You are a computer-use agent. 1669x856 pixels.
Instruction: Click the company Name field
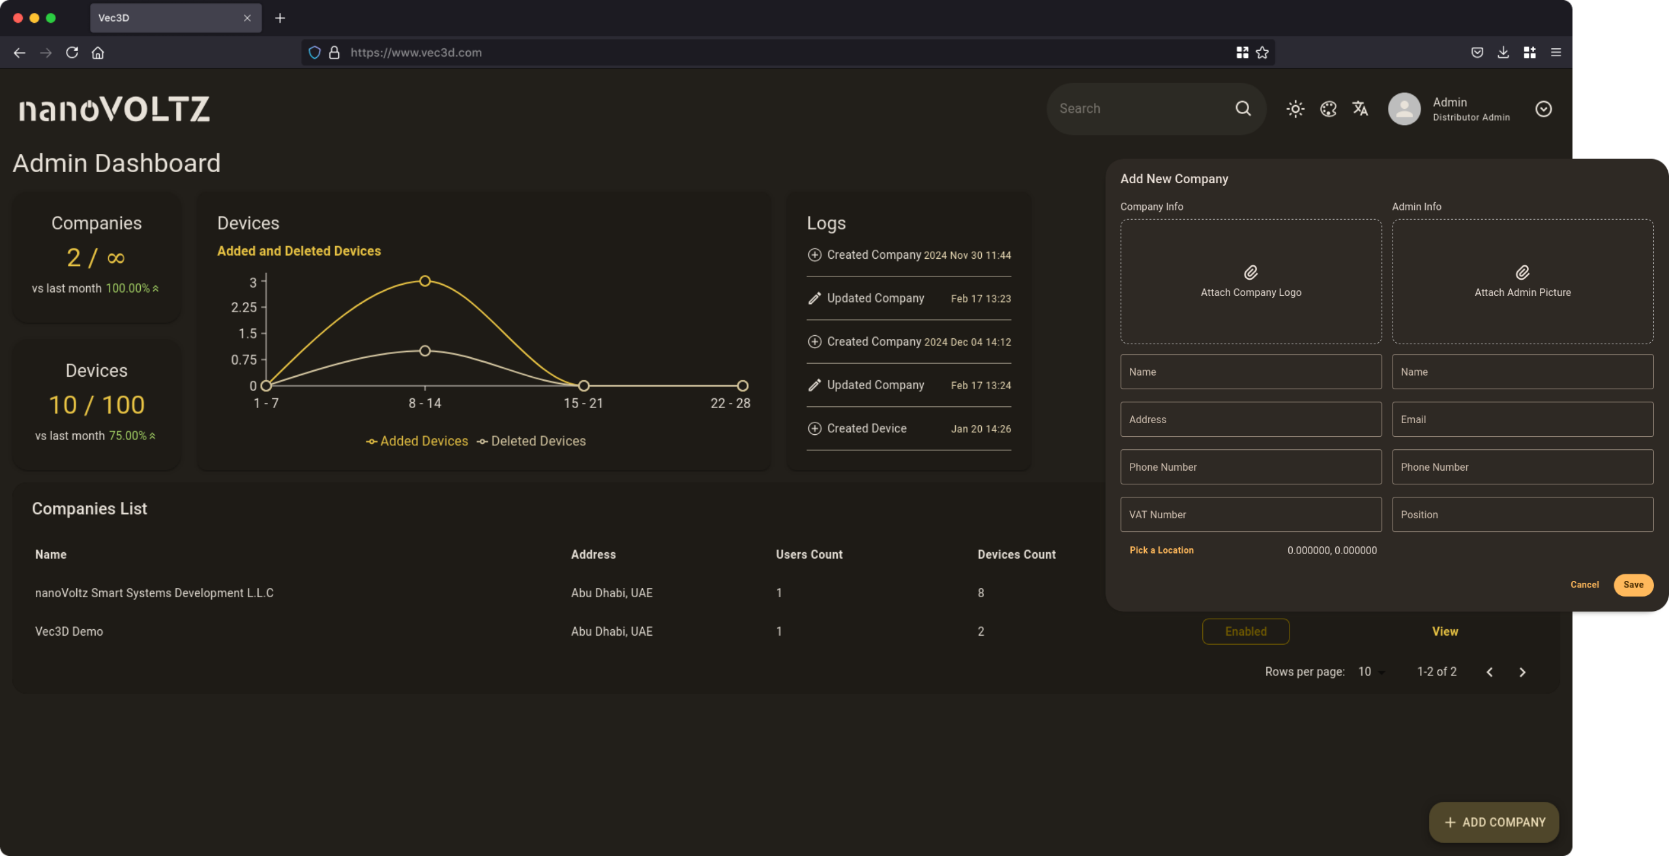[x=1250, y=372]
